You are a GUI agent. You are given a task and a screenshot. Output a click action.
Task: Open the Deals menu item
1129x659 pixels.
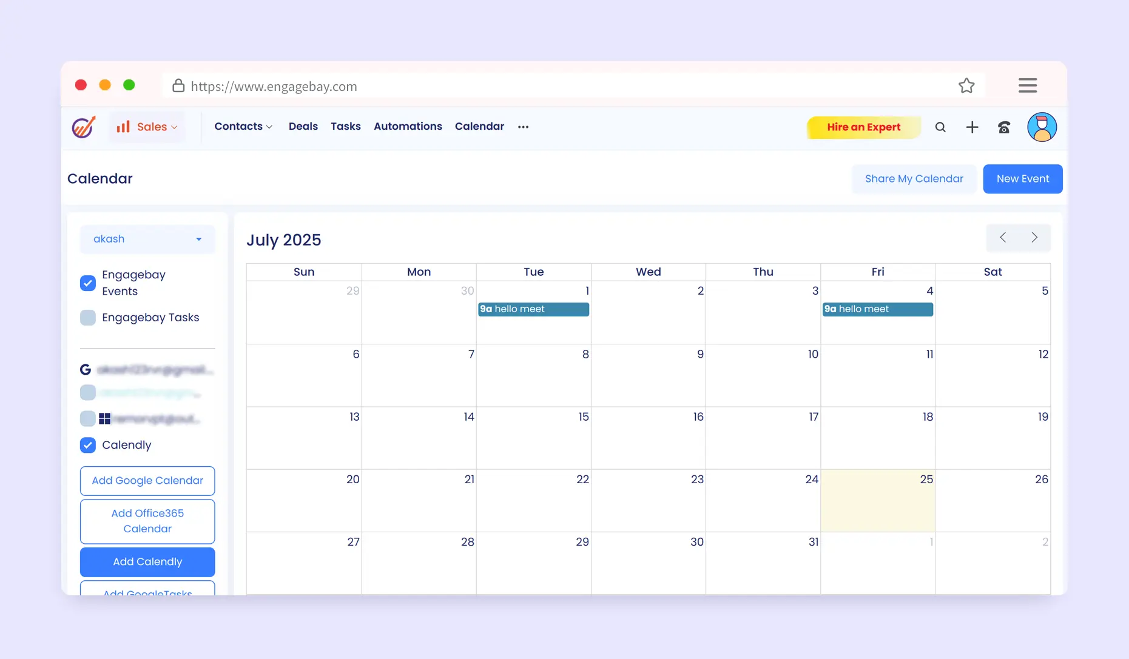click(x=303, y=126)
